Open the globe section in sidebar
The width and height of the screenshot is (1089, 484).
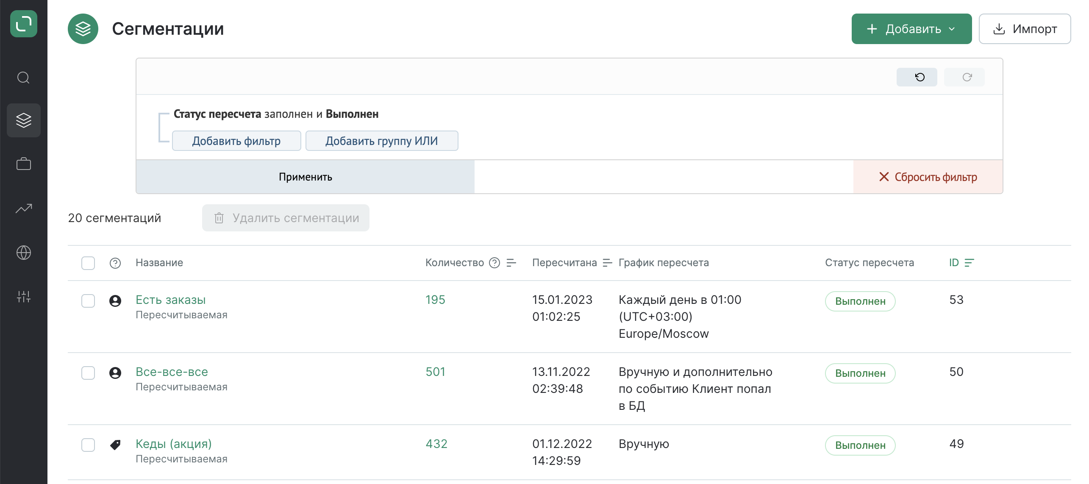click(x=24, y=253)
